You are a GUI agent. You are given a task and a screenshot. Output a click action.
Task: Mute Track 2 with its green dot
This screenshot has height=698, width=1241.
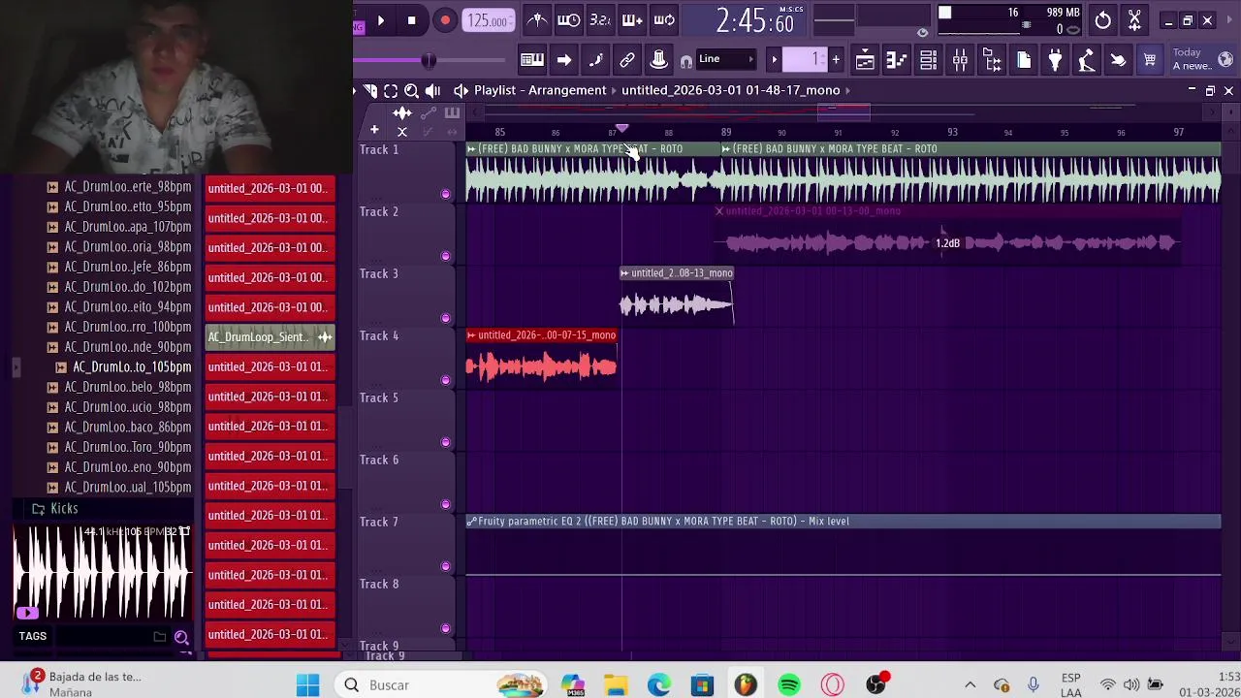(x=445, y=256)
